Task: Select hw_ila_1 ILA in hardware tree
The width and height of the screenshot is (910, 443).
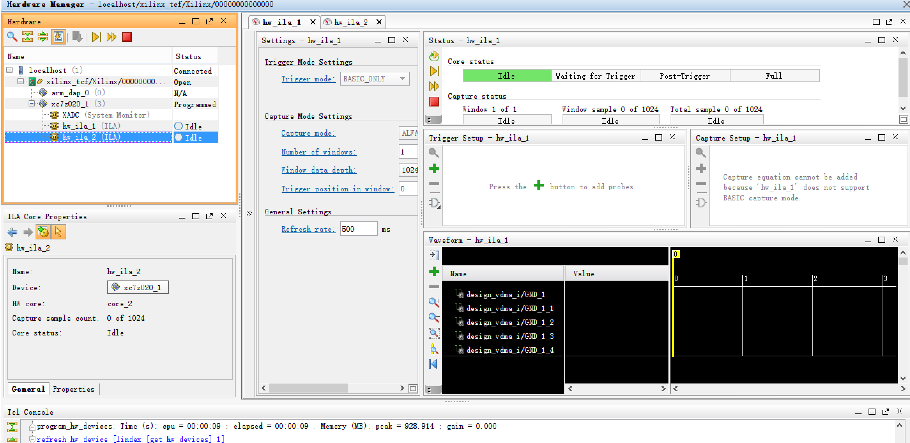Action: 90,126
